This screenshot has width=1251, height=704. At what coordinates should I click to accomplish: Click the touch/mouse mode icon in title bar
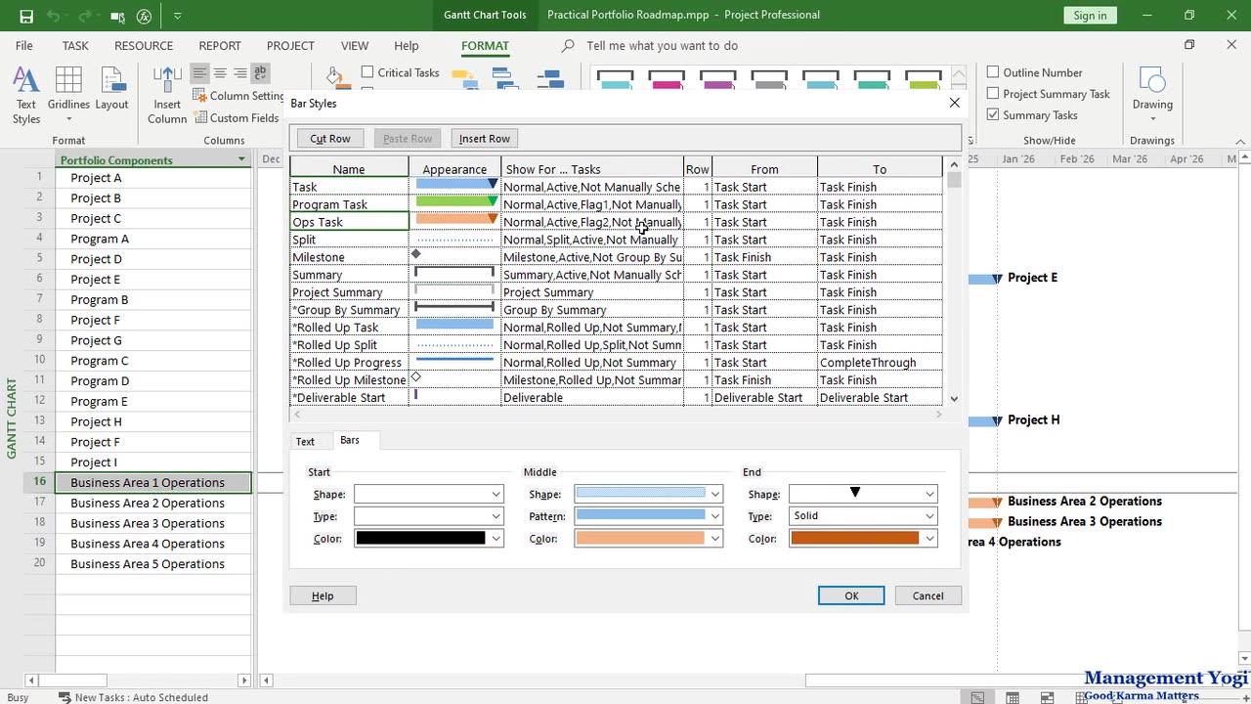pos(117,16)
